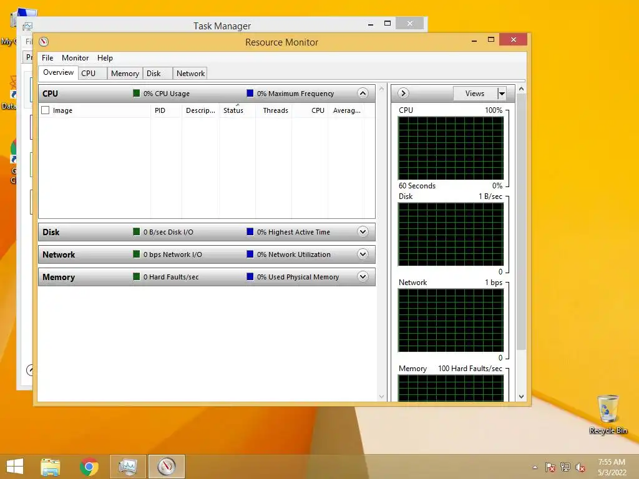The image size is (639, 479).
Task: Click the Views button
Action: tap(475, 94)
